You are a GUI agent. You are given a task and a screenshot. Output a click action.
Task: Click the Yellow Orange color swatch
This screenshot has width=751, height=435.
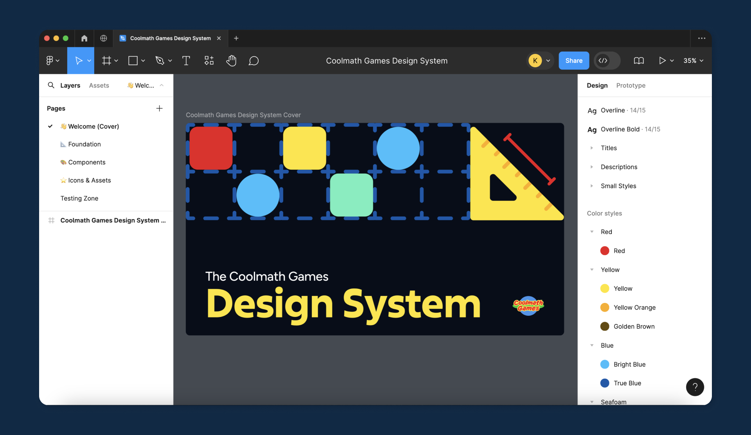click(x=605, y=308)
